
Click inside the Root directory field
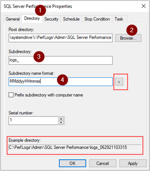coord(61,38)
